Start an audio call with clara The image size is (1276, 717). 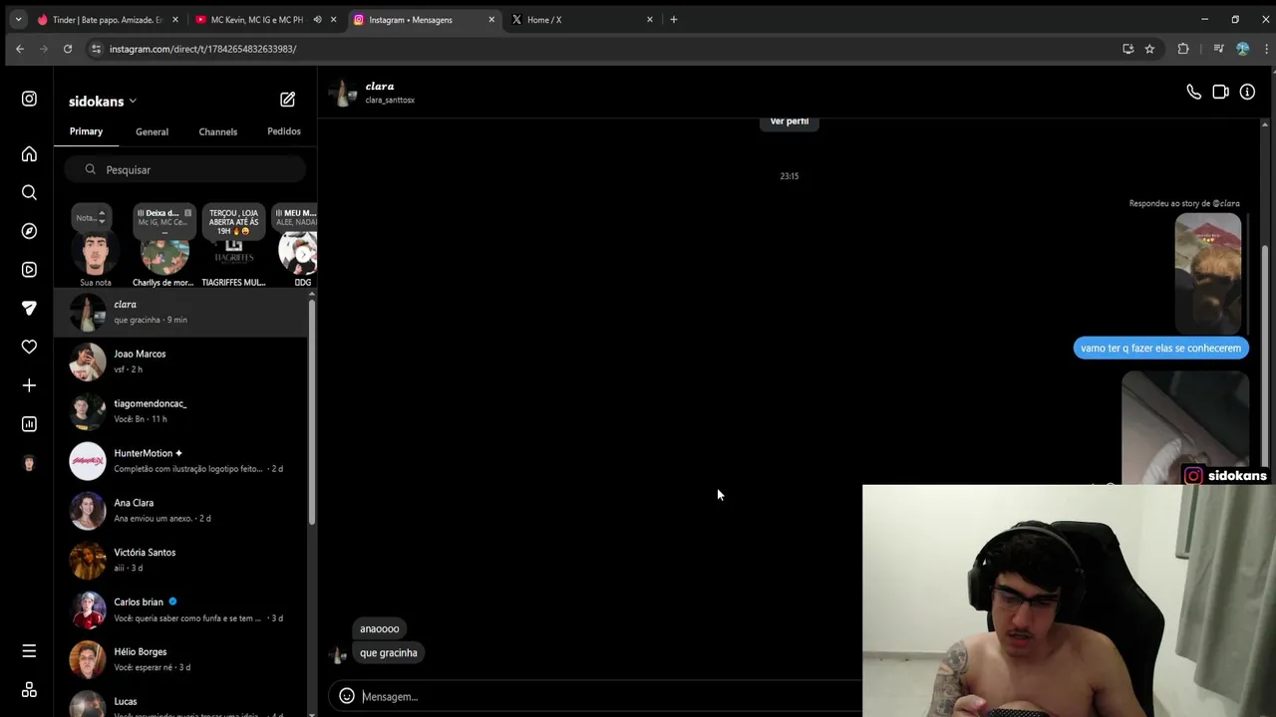(x=1193, y=92)
